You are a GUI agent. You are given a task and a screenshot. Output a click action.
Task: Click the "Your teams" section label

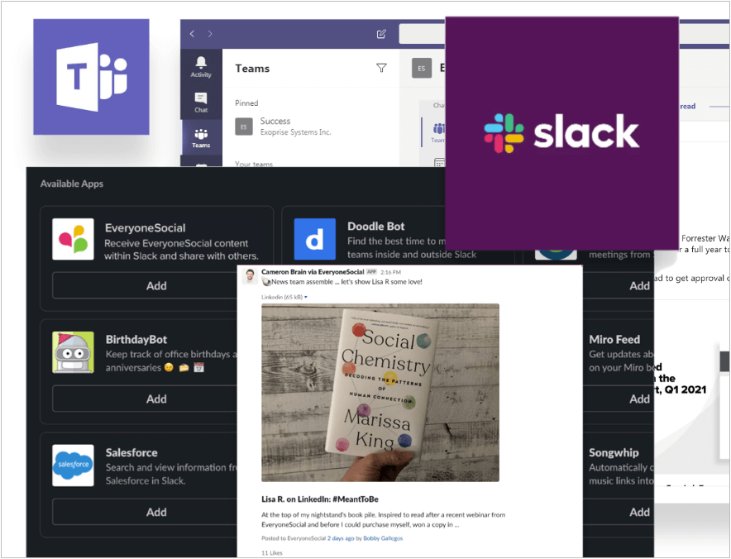pyautogui.click(x=254, y=164)
